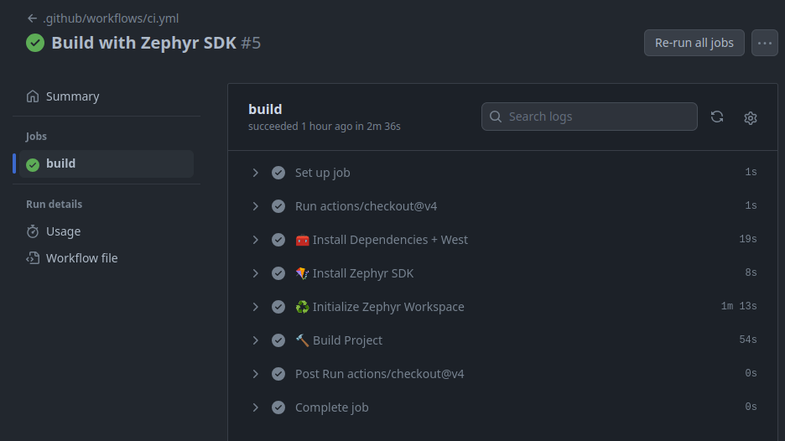Open the log settings gear icon
The width and height of the screenshot is (785, 441).
[x=751, y=118]
